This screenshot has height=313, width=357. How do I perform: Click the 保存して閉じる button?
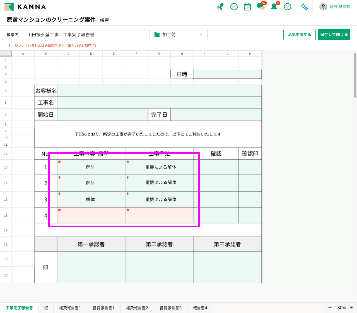[334, 35]
